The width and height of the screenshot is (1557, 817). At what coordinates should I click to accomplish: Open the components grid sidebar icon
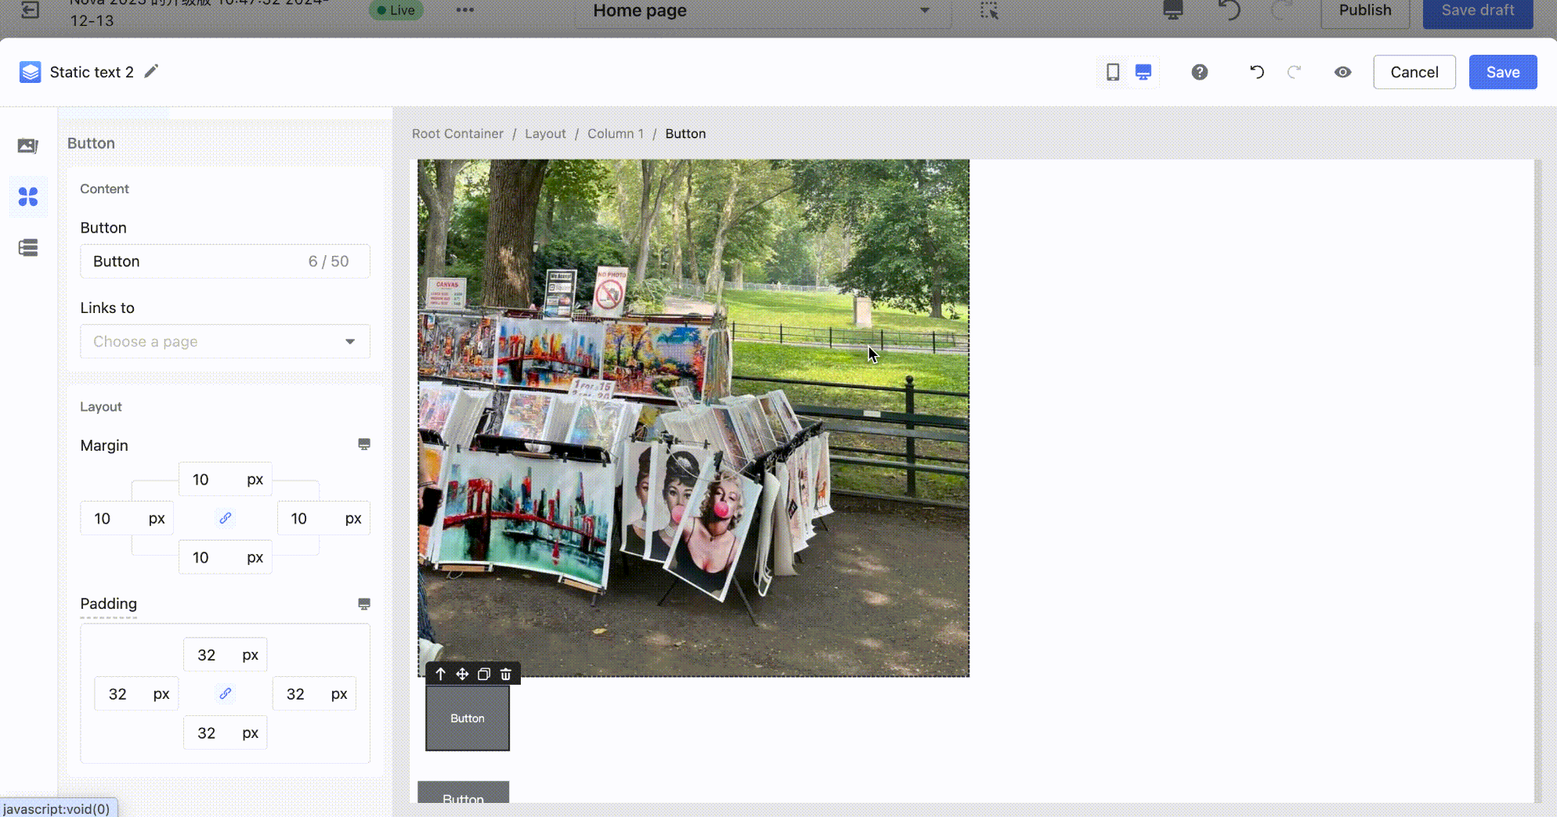point(28,196)
